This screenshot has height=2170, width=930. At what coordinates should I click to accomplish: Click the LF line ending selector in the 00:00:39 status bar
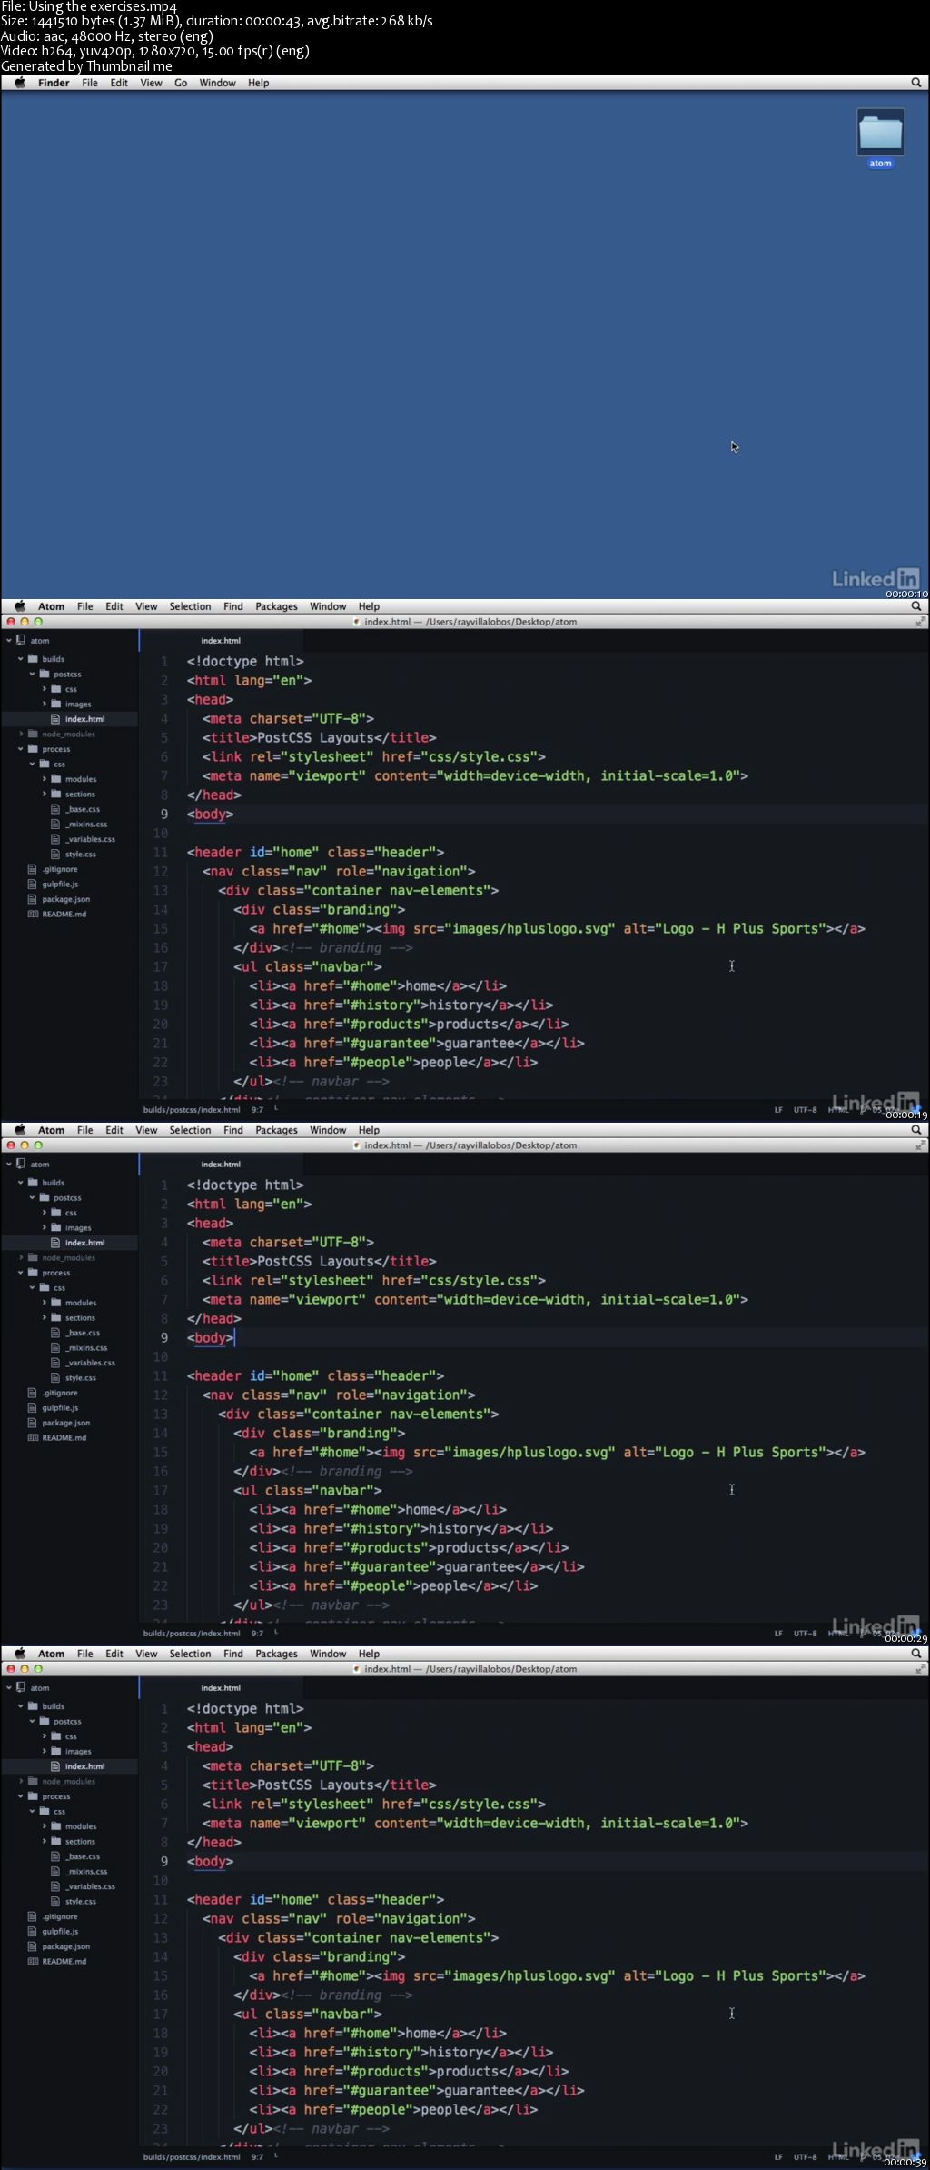pos(778,2157)
